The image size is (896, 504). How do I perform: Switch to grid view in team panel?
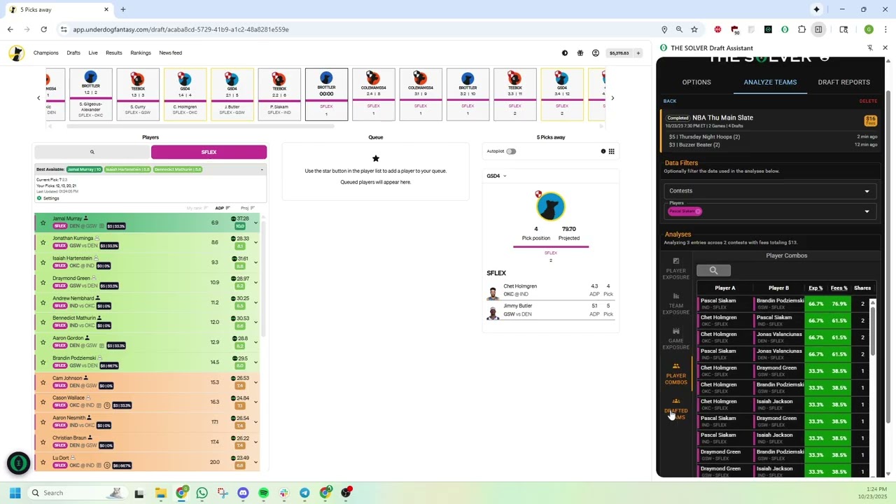[611, 151]
